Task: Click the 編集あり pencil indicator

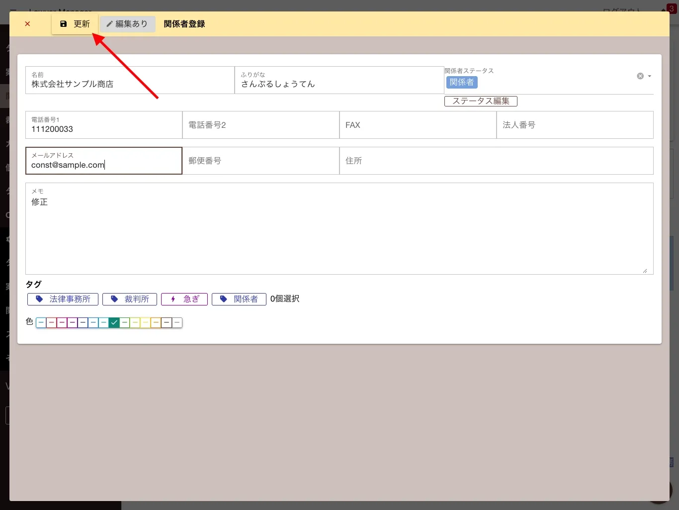Action: (127, 24)
